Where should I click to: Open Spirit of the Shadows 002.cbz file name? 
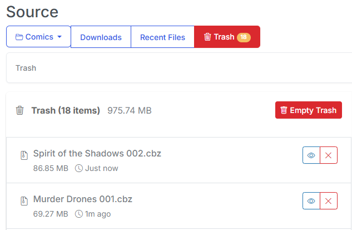click(97, 153)
